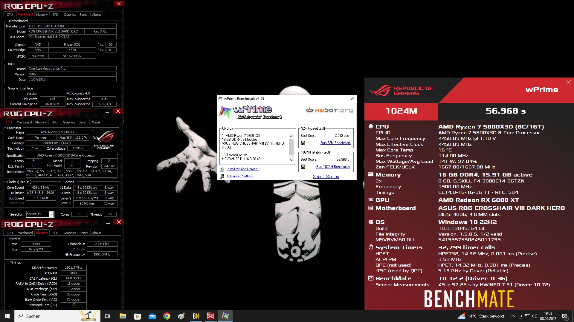Click the Memory section icon in BenchMate
This screenshot has width=574, height=322.
coord(371,174)
